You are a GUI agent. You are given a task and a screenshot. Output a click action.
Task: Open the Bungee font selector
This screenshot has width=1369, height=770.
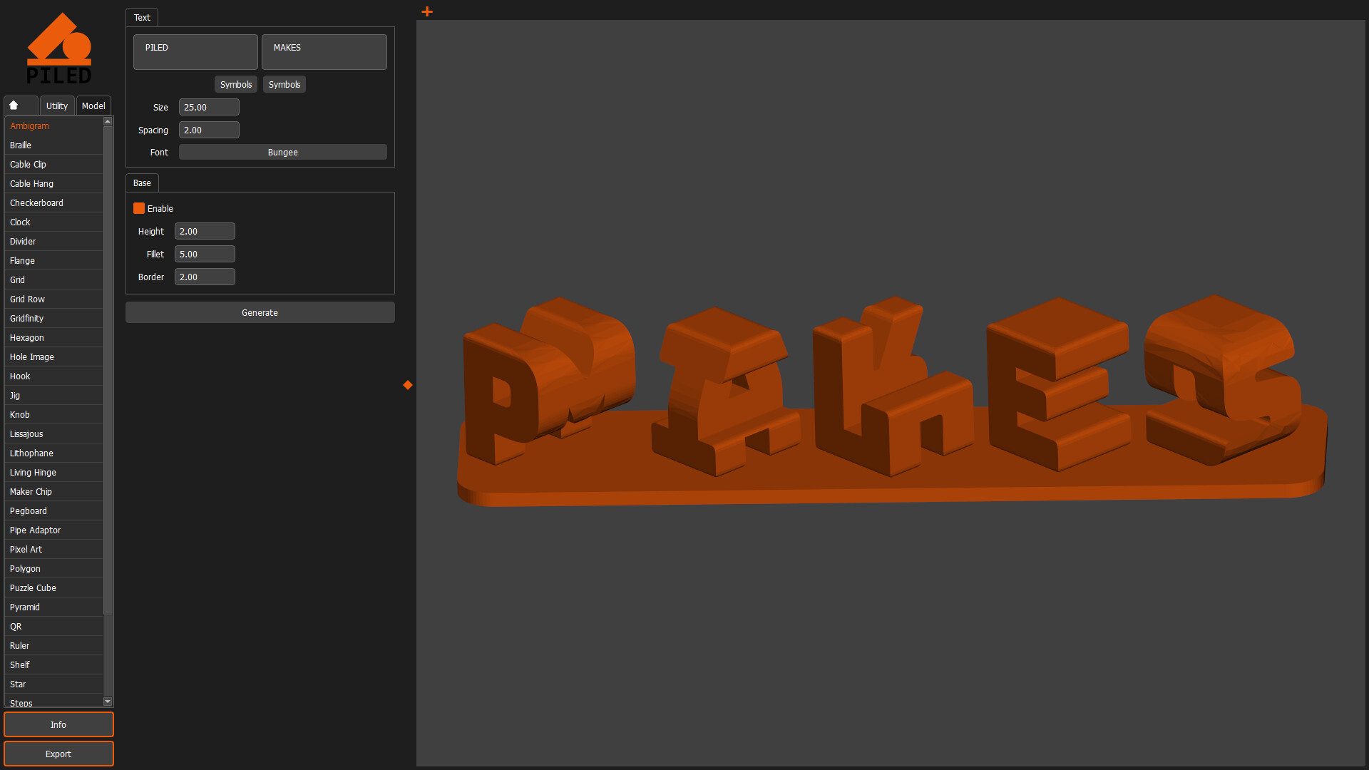click(x=282, y=152)
